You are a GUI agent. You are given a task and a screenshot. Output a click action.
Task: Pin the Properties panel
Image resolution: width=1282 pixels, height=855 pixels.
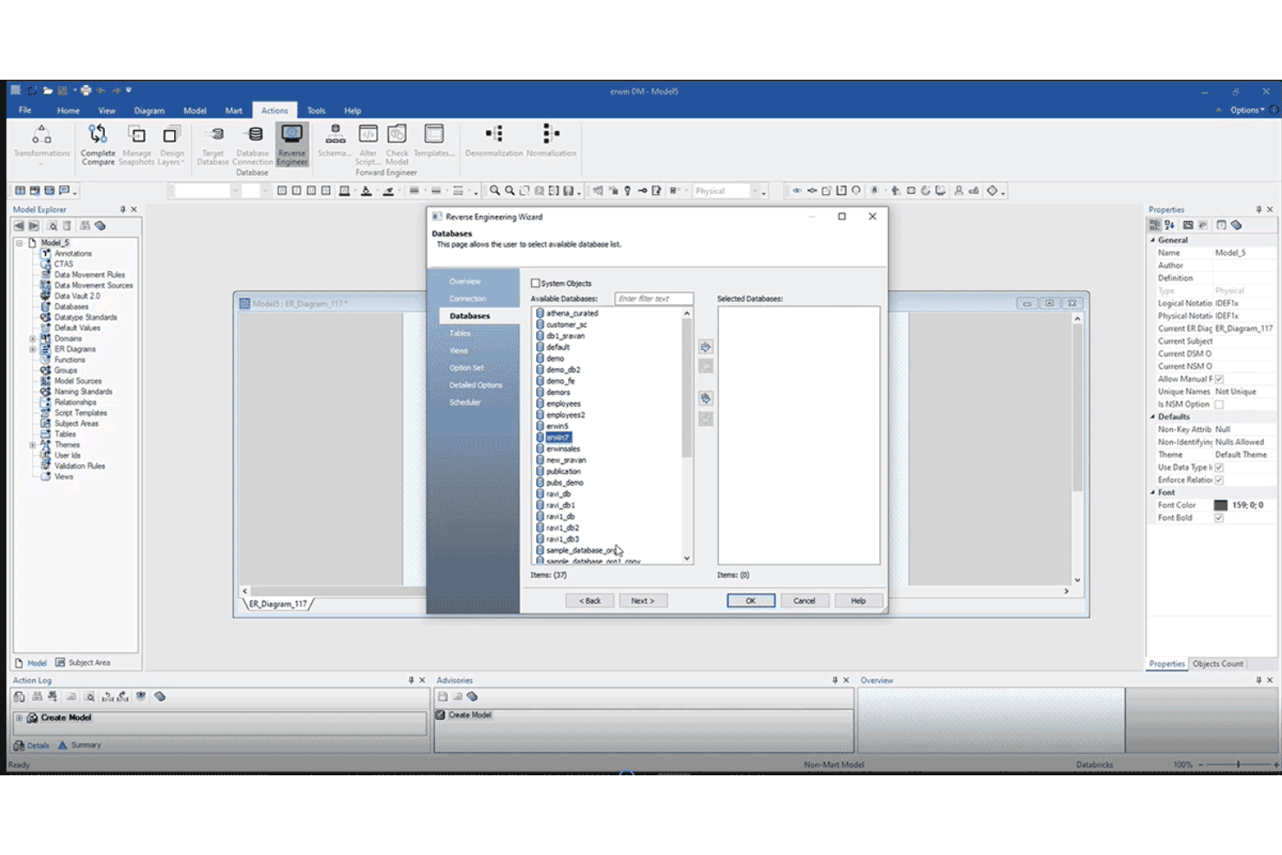pos(1259,210)
